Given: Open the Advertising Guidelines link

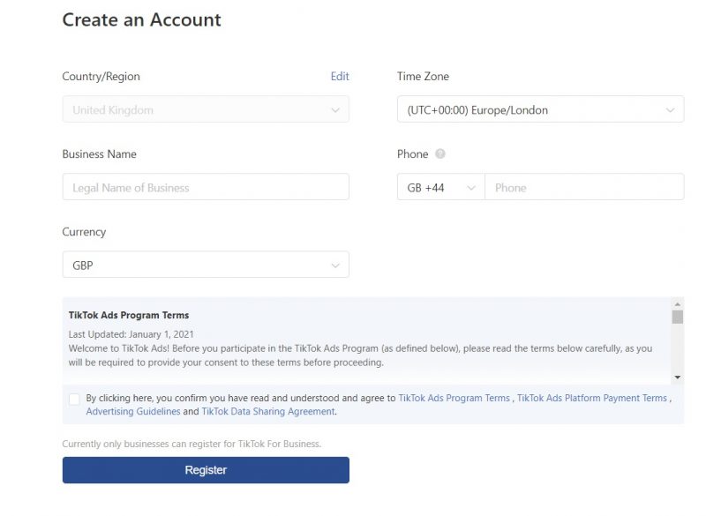Looking at the screenshot, I should click(x=132, y=412).
